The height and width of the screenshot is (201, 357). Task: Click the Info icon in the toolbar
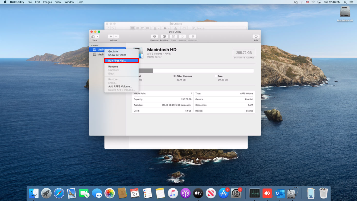point(256,37)
